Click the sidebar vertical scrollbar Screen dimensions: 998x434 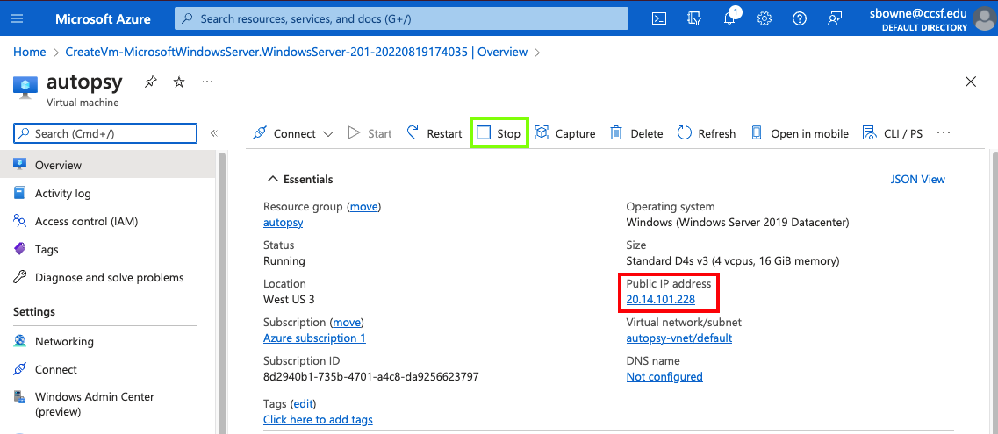222,289
